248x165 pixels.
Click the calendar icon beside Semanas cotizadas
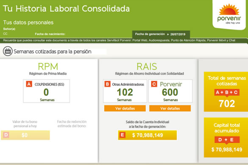pyautogui.click(x=8, y=51)
